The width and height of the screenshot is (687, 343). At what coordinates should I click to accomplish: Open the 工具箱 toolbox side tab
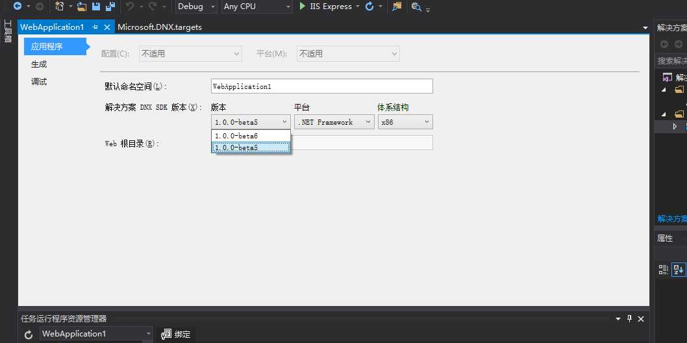click(x=7, y=31)
